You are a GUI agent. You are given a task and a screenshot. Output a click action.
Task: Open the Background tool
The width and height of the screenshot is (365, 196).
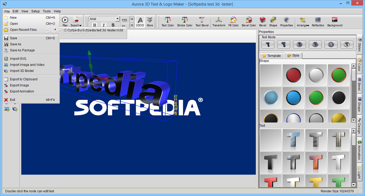(x=335, y=22)
